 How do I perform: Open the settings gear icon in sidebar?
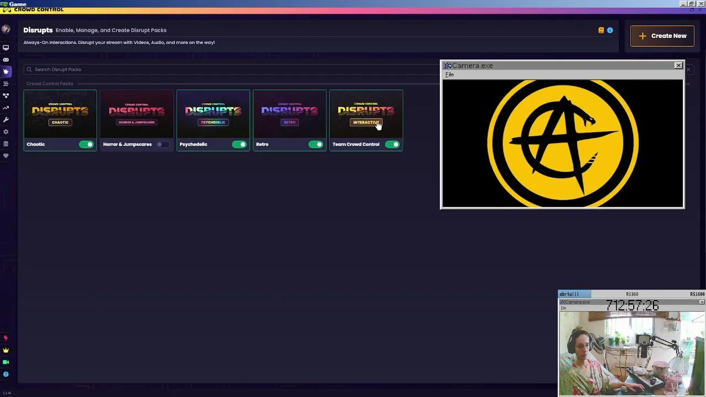[6, 132]
